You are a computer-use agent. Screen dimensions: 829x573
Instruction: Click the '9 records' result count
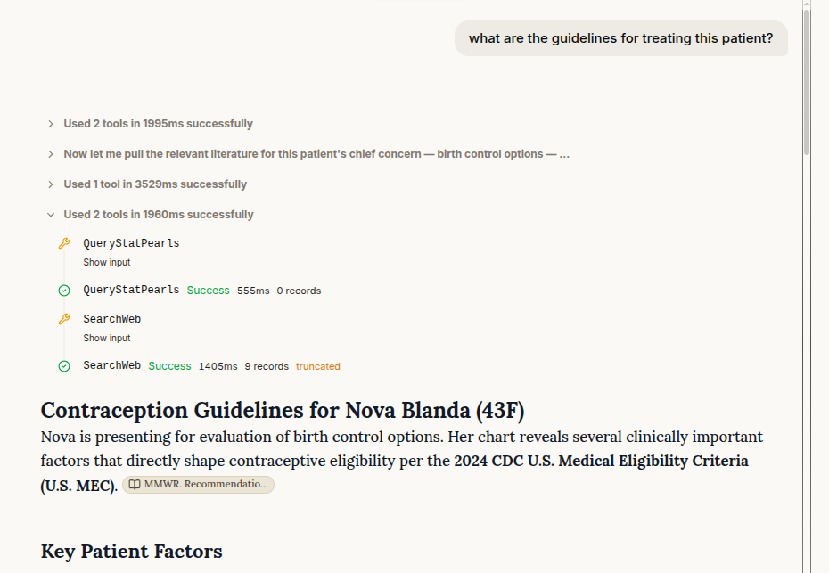point(267,366)
